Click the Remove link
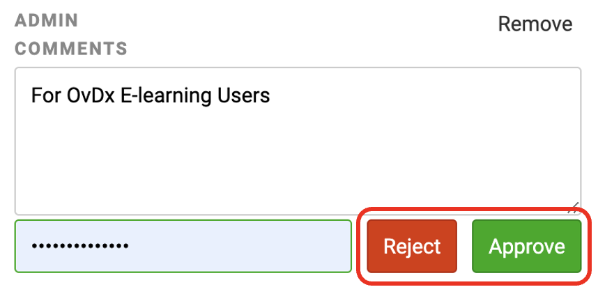Viewport: 598px width, 294px height. (535, 24)
